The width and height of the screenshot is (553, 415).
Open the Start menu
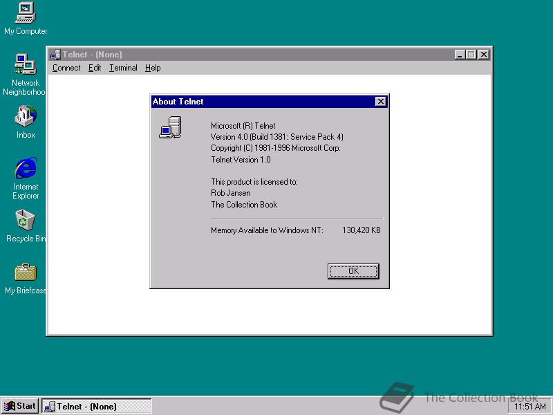tap(20, 406)
